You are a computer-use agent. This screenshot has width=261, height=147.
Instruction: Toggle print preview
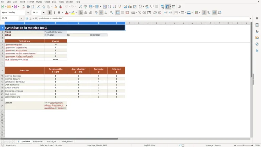click(33, 7)
